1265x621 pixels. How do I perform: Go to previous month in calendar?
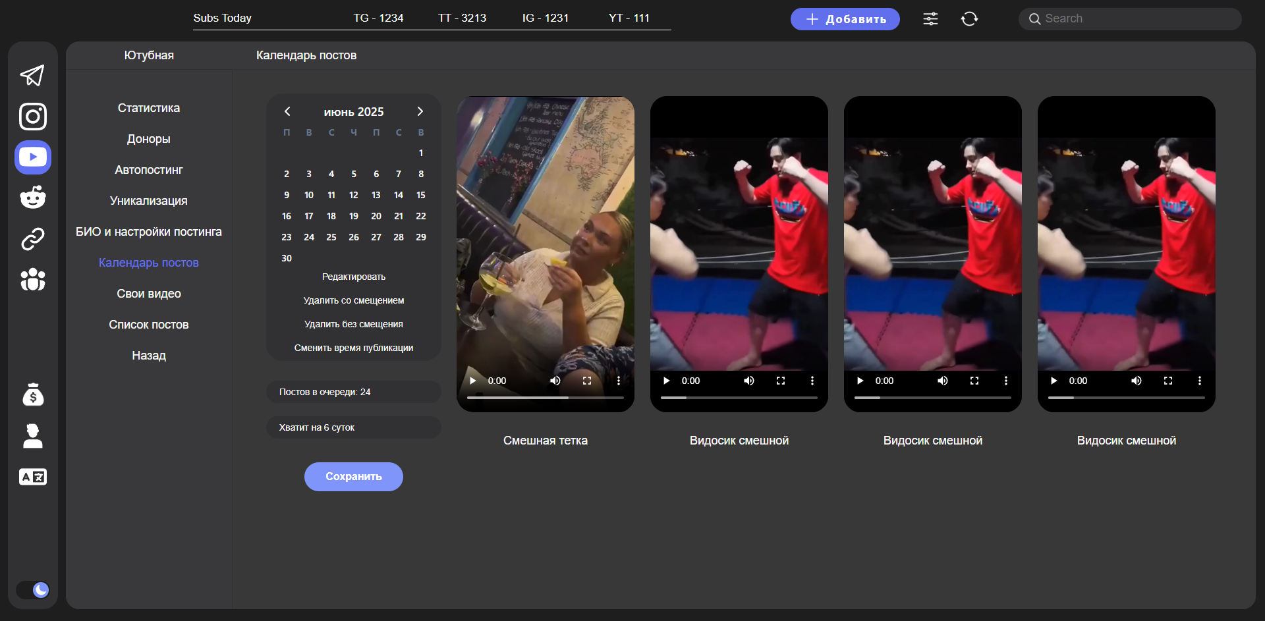287,112
